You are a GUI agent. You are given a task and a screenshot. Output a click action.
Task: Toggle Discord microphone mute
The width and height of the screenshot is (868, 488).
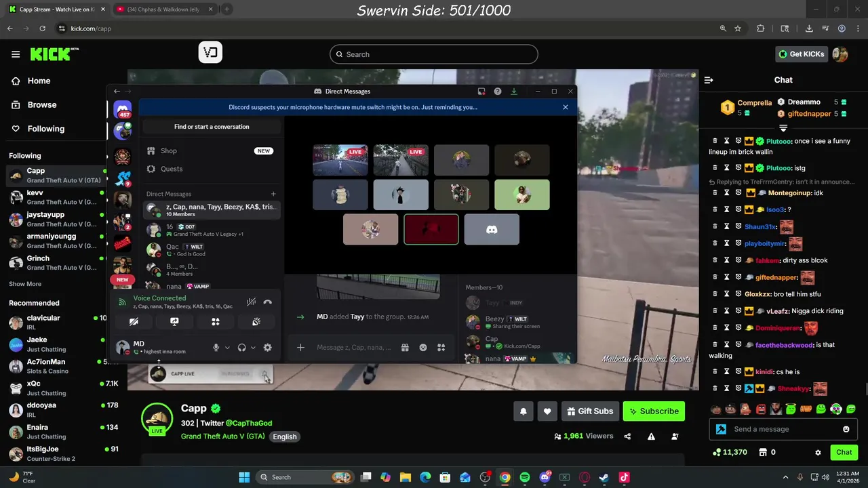(x=216, y=348)
